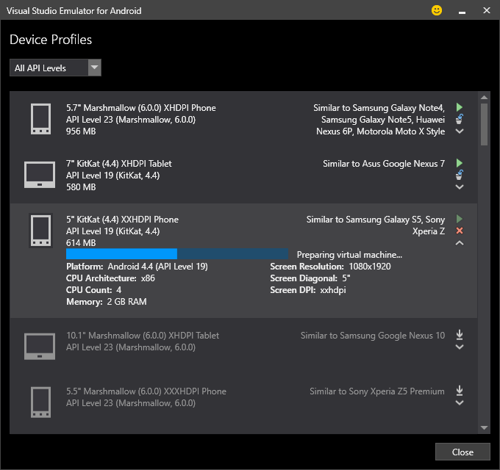Viewport: 500px width, 470px height.
Task: Collapse the 5" KitKat XXHDPI Phone details
Action: (459, 243)
